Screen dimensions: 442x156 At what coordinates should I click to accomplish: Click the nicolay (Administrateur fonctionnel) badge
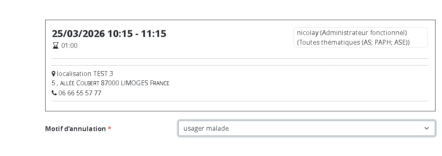[360, 37]
